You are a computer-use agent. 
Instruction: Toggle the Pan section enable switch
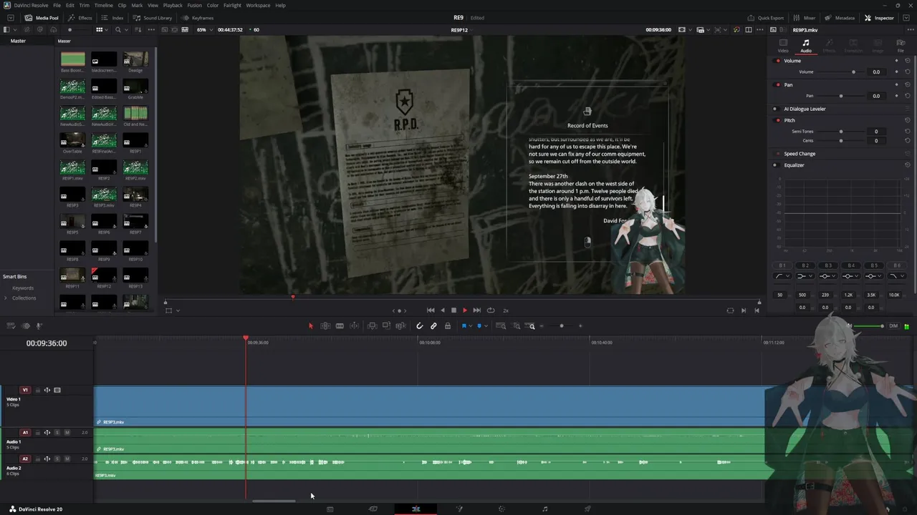[778, 84]
